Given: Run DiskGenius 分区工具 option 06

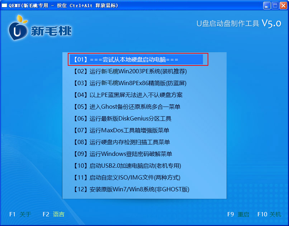Looking at the screenshot, I should coord(133,118).
